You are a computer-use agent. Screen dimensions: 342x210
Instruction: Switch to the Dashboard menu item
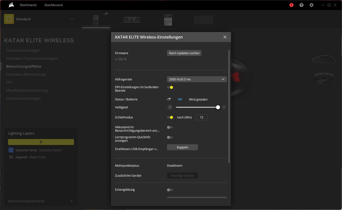(x=53, y=5)
